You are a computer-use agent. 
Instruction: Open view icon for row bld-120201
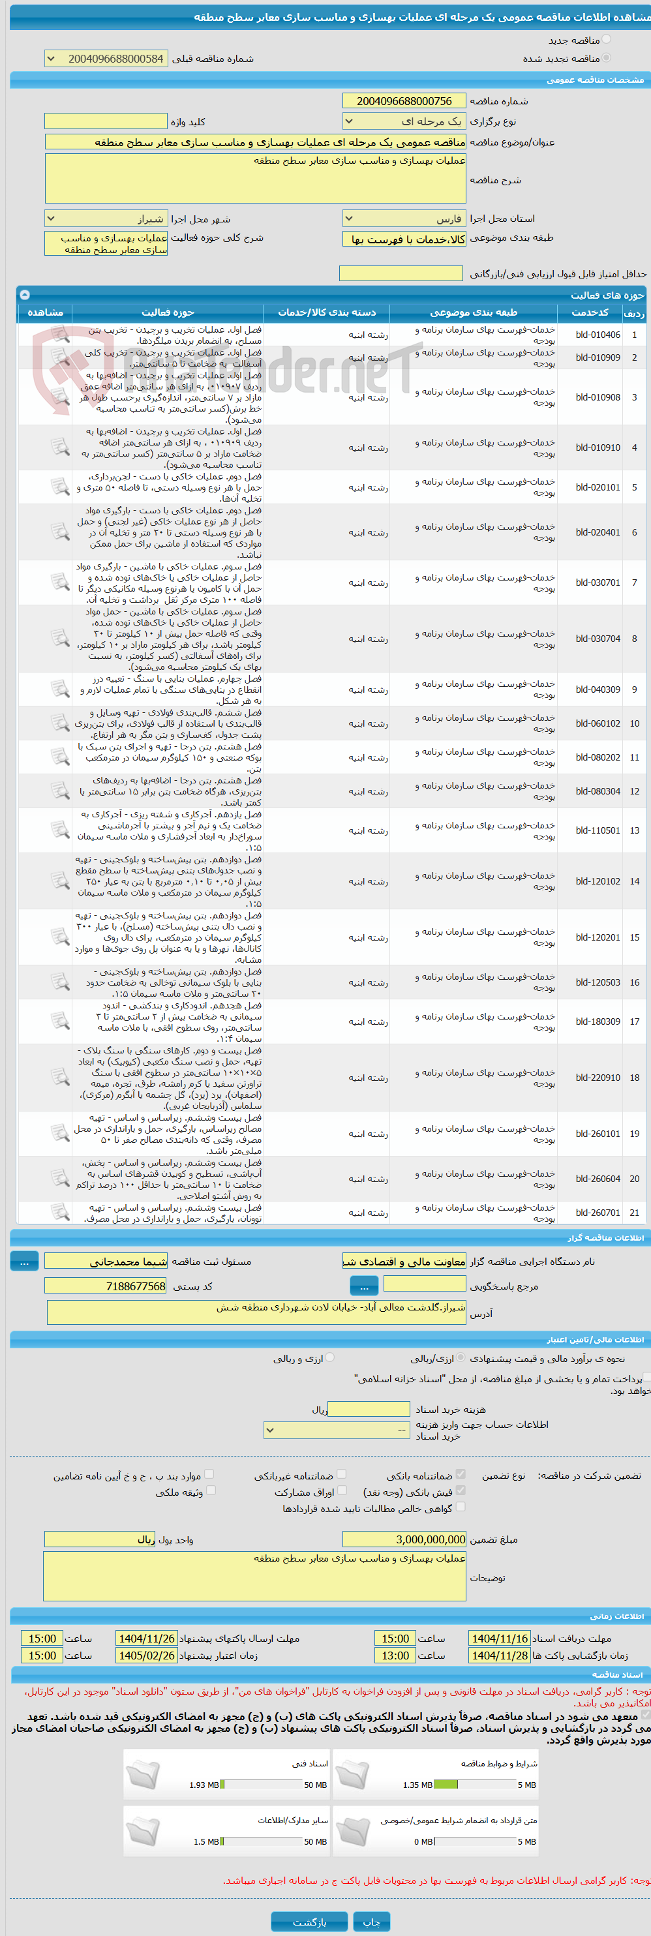coord(60,937)
